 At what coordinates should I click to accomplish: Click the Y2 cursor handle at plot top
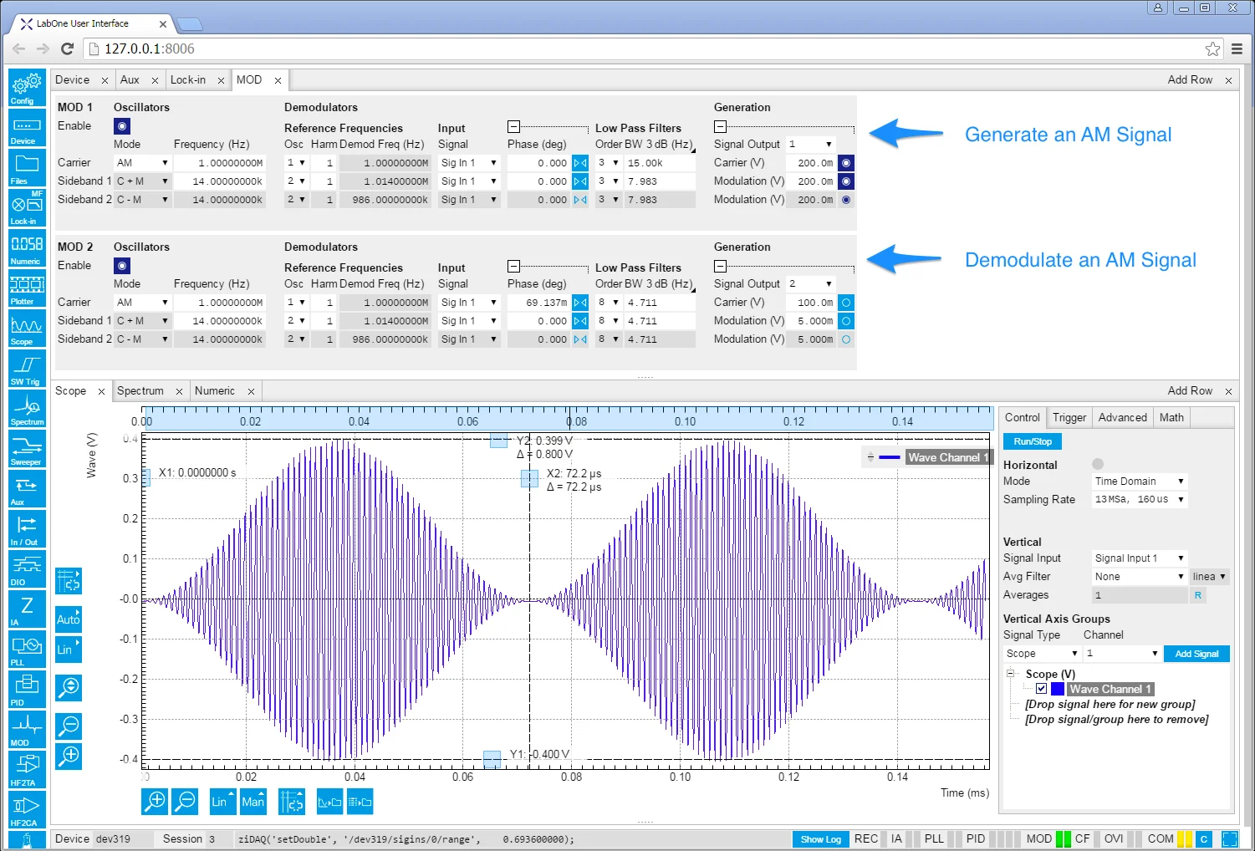coord(498,440)
